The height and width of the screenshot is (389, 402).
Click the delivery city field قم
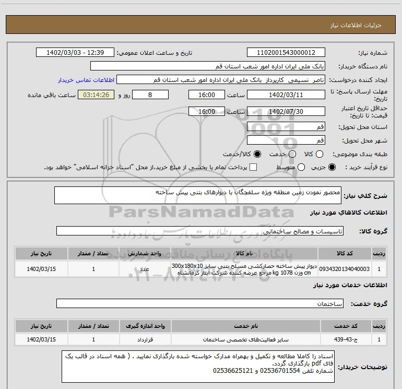(x=286, y=140)
